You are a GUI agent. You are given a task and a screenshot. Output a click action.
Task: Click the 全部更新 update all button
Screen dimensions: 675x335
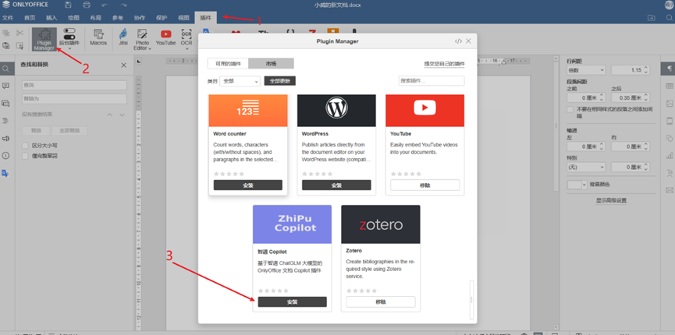[280, 81]
